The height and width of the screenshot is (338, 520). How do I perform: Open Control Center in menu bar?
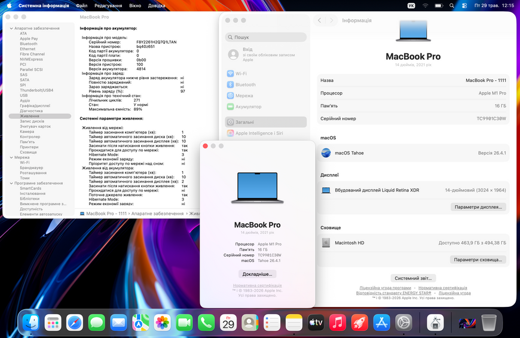pos(464,5)
